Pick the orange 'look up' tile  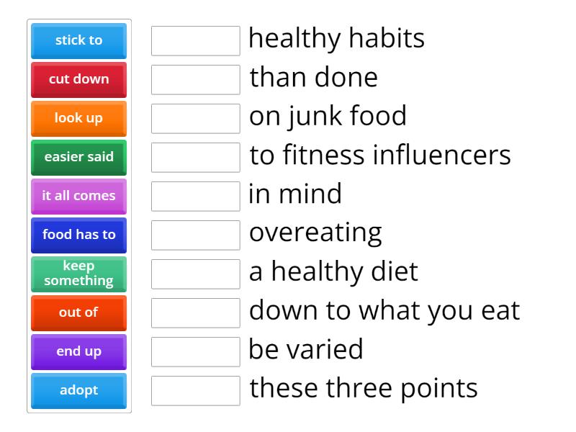tap(78, 118)
